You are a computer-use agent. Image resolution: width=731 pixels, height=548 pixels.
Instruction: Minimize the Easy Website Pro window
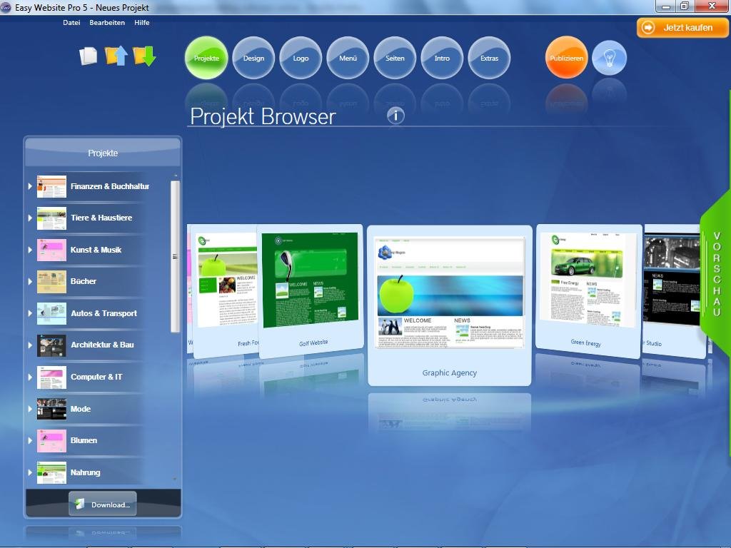[666, 6]
